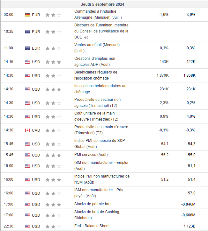The image size is (208, 231).
Task: Open Stocks de brut de Cushing, Oklahoma
Action: pos(97,215)
